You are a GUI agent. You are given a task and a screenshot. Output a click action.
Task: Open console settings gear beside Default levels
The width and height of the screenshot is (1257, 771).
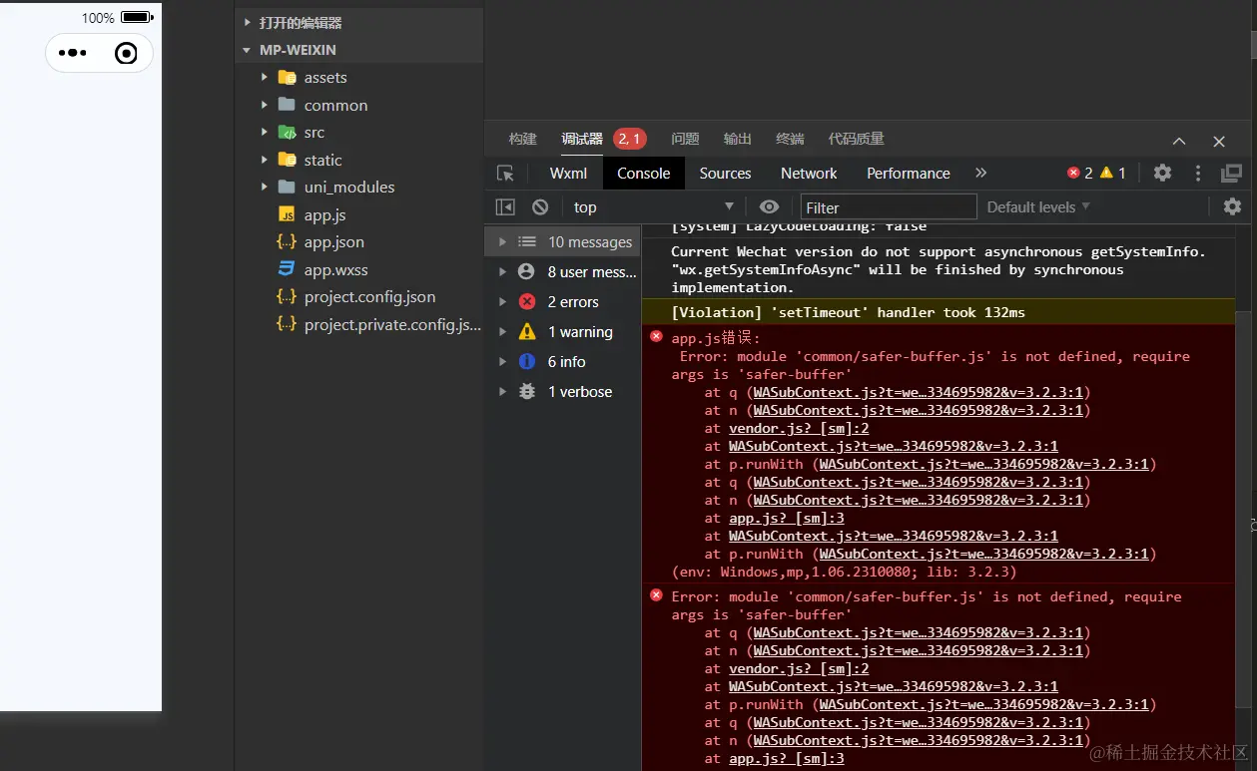1232,206
